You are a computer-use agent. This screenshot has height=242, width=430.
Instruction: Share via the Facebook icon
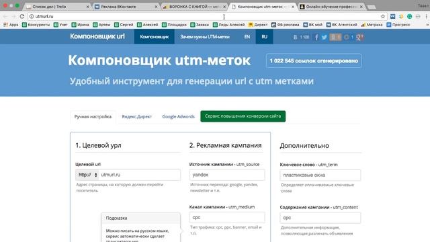click(x=316, y=37)
